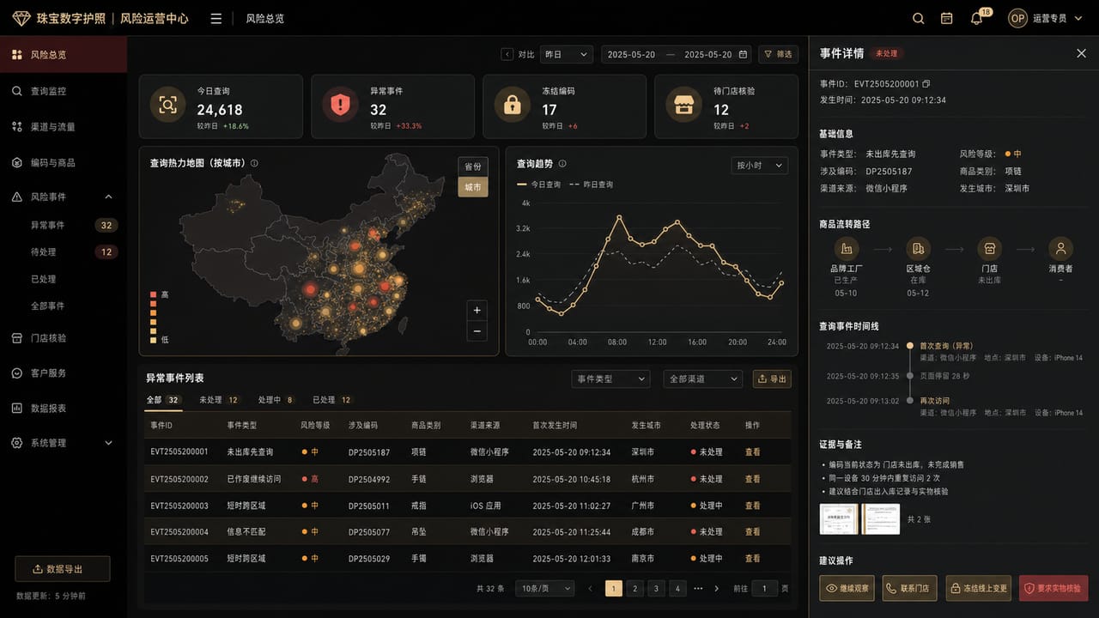Click the 首次查询（异常）timeline marker
Viewport: 1099px width, 618px height.
pyautogui.click(x=909, y=346)
